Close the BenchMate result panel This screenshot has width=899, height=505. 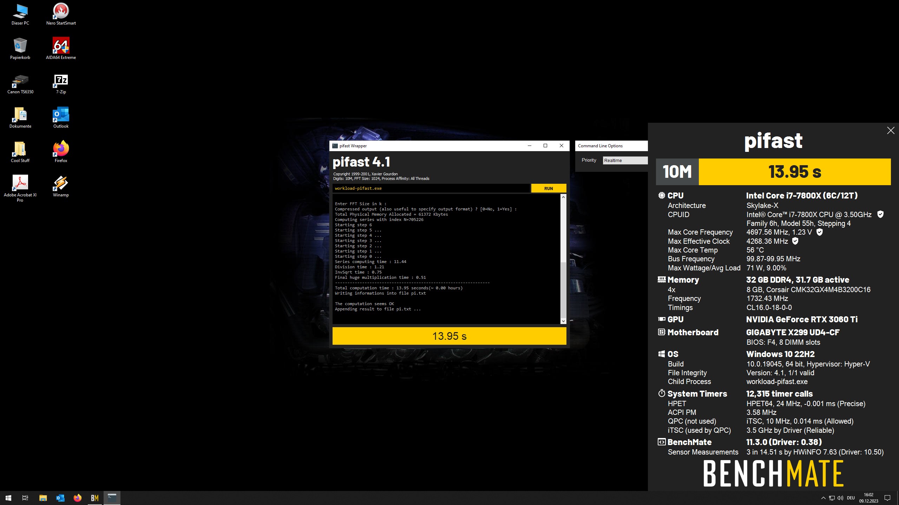891,130
